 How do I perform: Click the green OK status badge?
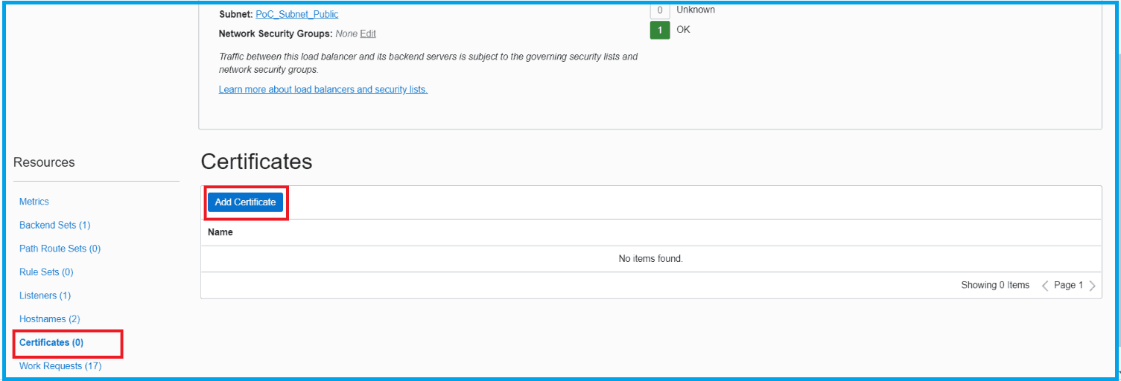tap(659, 31)
